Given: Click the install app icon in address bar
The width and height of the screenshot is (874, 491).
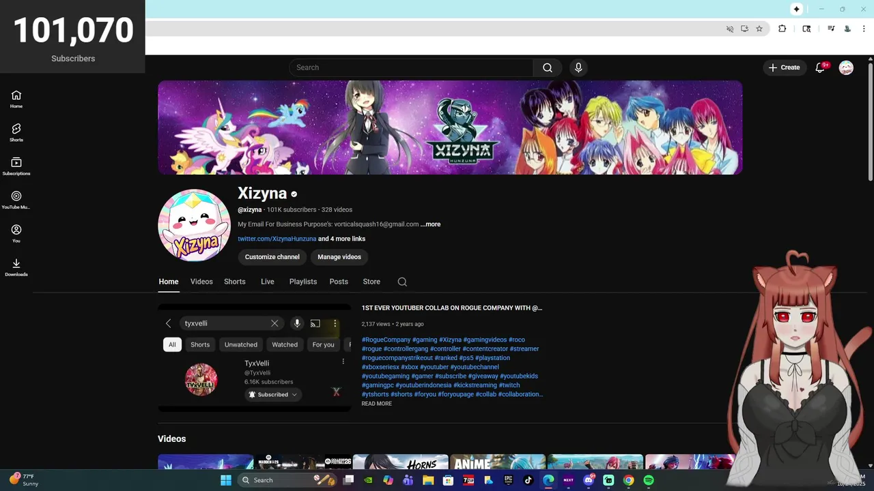Looking at the screenshot, I should pos(744,29).
